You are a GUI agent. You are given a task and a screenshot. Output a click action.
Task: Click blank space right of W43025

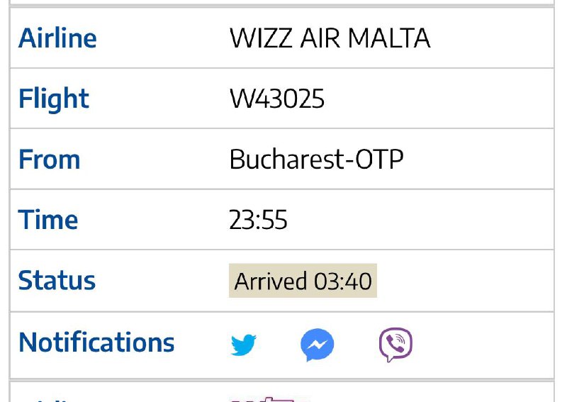point(437,99)
